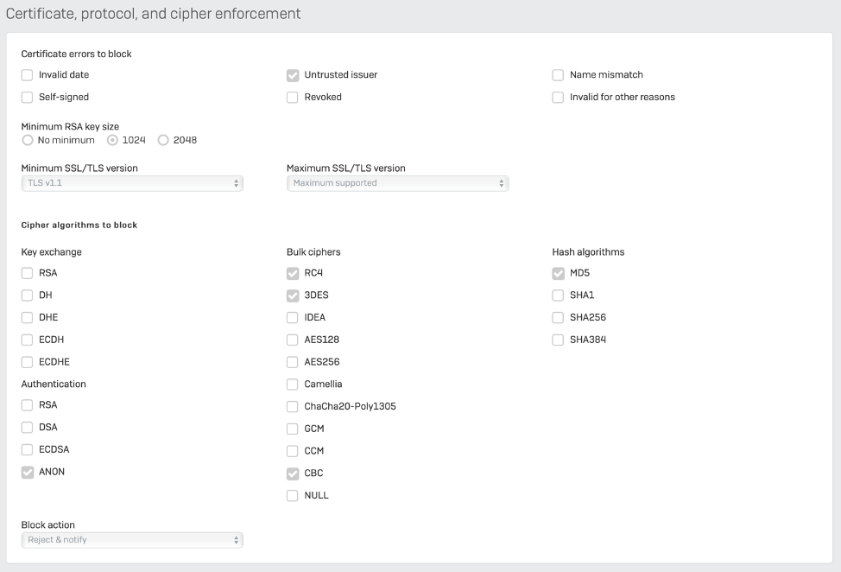841x572 pixels.
Task: Tick the Revoked certificate checkbox
Action: coord(293,98)
